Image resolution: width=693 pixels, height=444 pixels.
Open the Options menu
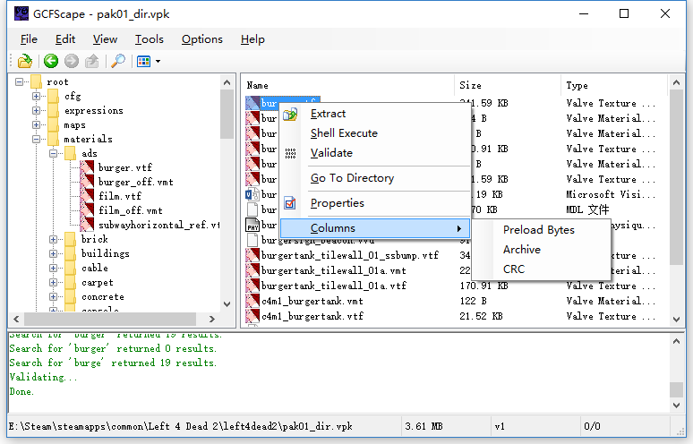202,39
